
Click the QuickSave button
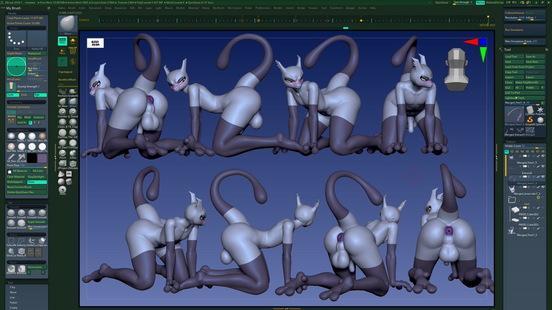pos(442,2)
